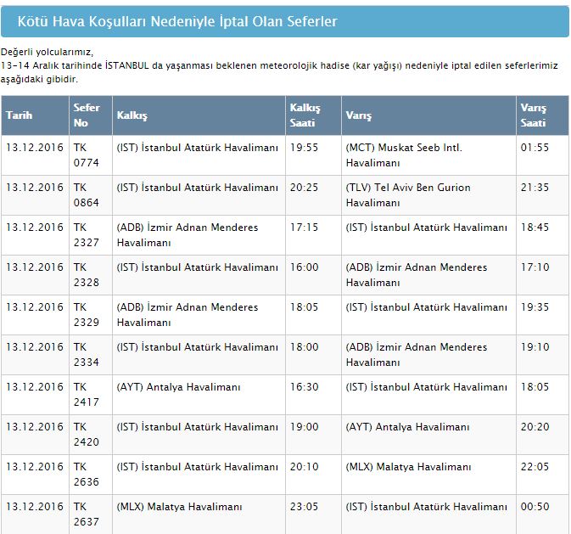This screenshot has width=571, height=534.
Task: Click the Antalya Havalimanı departure cell
Action: pos(178,387)
